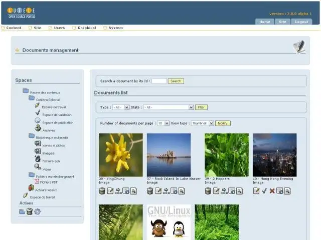Select Racine des contenus folder
The height and width of the screenshot is (240, 321).
45,92
